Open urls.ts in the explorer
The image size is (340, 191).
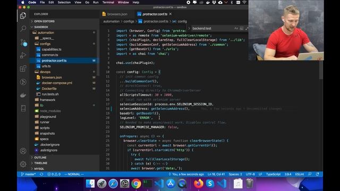[x=46, y=66]
